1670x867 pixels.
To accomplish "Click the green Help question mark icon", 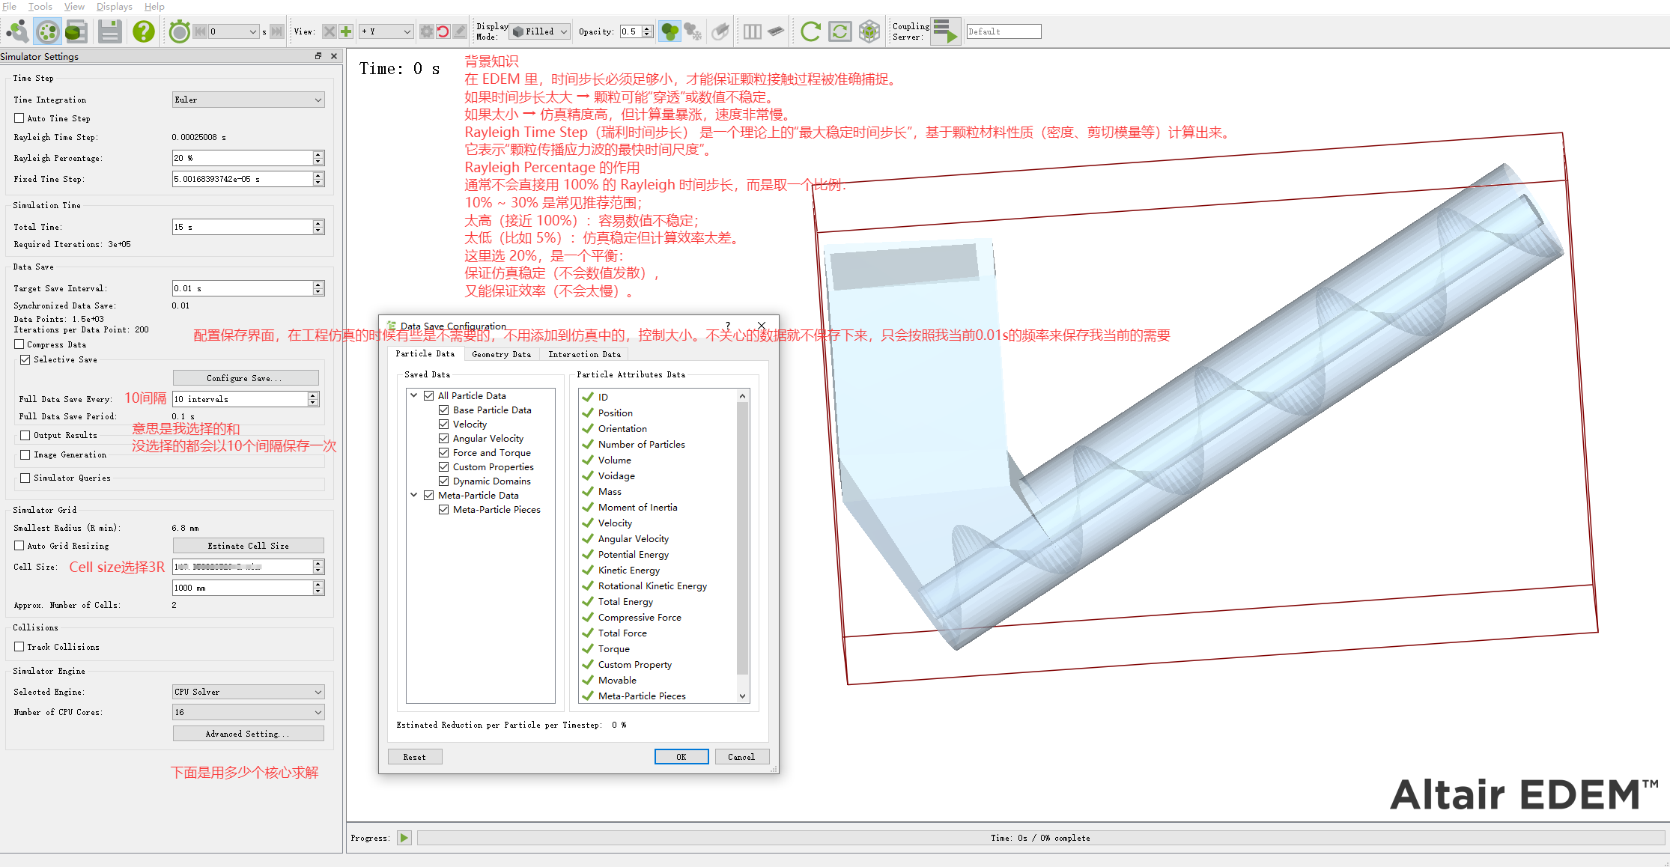I will 143,31.
